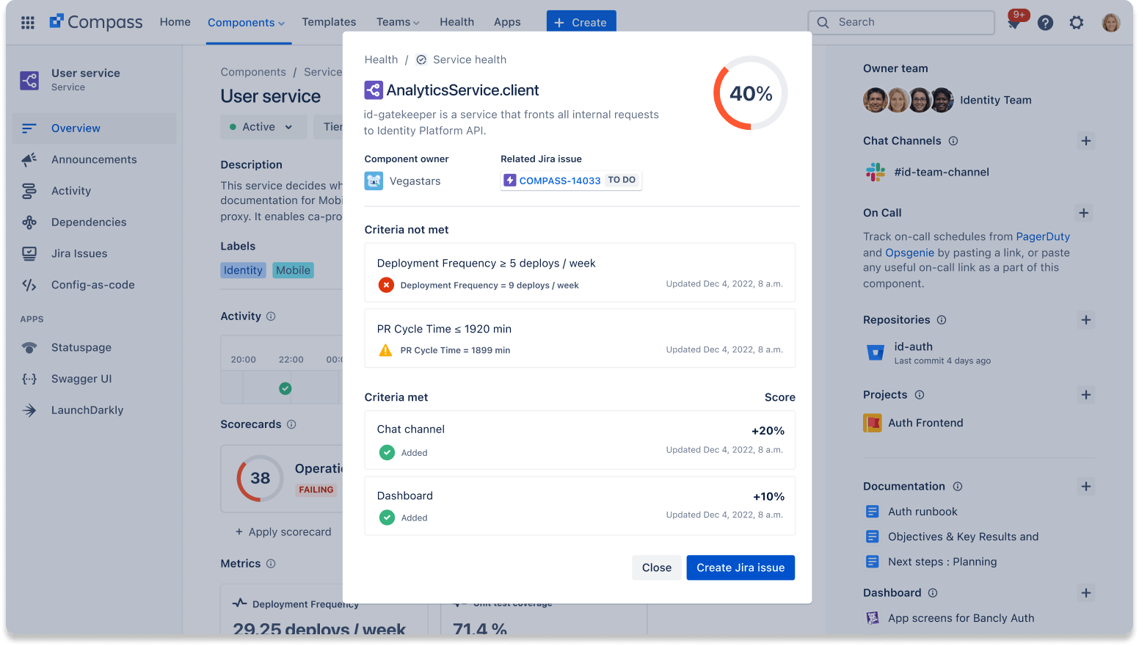Viewport: 1139px width, 646px height.
Task: Click the green check on Activity timeline
Action: 285,388
